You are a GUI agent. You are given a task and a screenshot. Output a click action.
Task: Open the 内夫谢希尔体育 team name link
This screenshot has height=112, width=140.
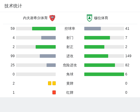35,18
